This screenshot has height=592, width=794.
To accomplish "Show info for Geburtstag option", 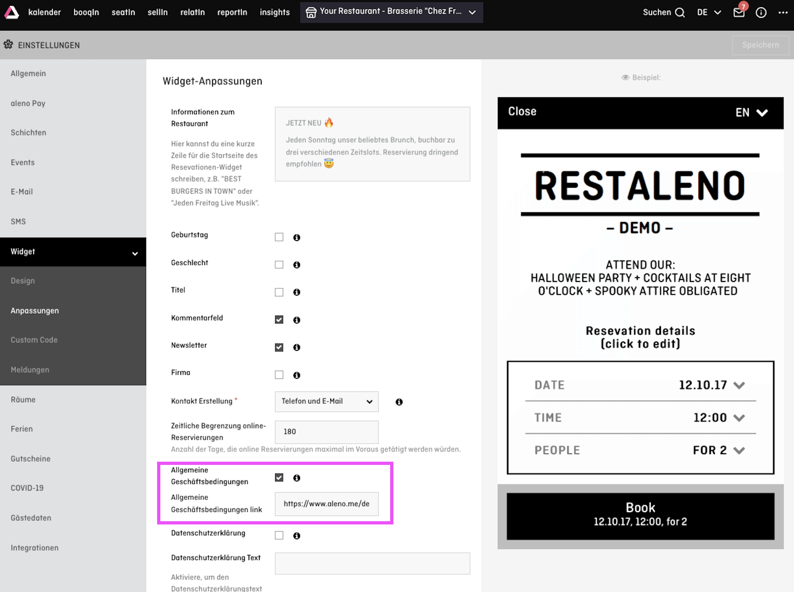I will pos(297,237).
